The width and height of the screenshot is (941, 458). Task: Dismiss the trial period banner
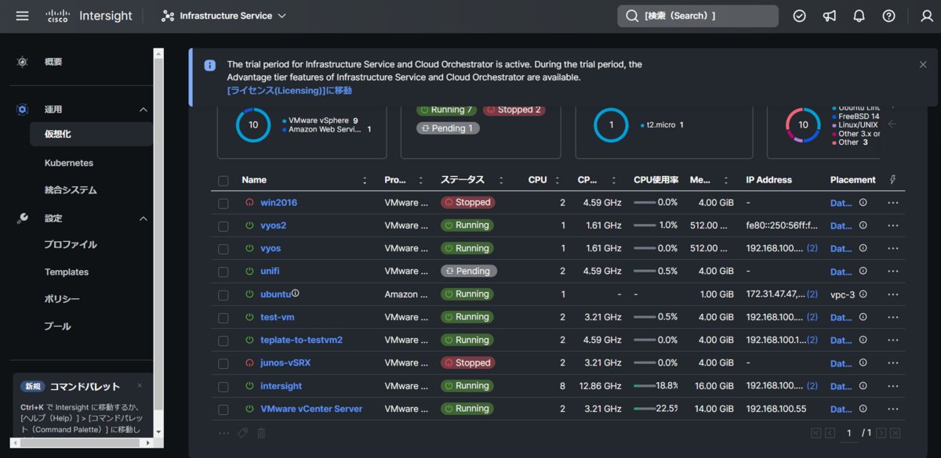(x=923, y=64)
